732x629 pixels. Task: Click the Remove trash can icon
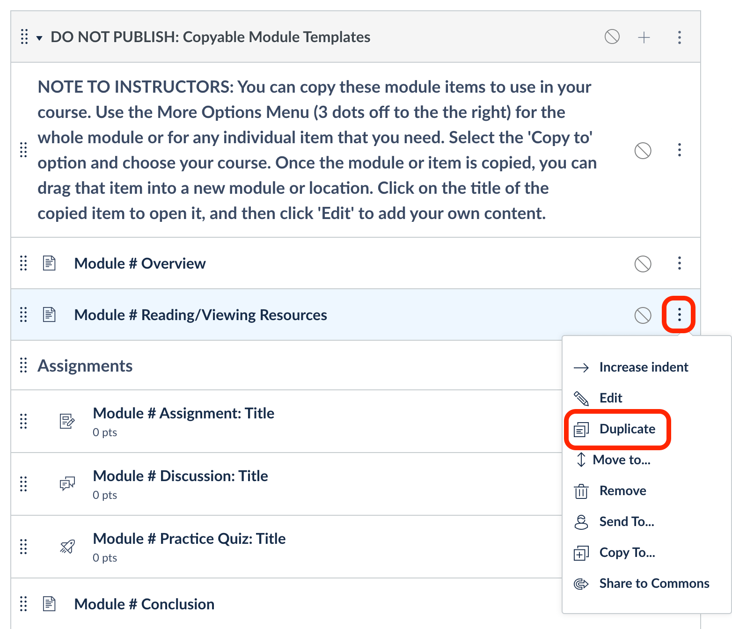pyautogui.click(x=581, y=491)
